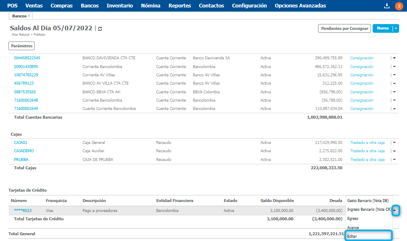This screenshot has width=407, height=241.
Task: Click the download icon in top bar
Action: coord(387,6)
